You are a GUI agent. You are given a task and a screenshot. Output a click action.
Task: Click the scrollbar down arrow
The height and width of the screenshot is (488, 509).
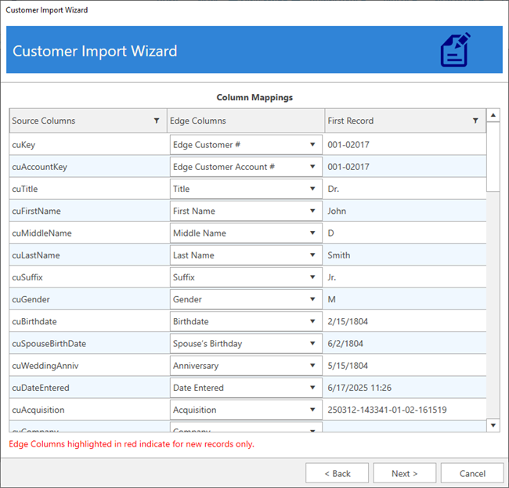tap(493, 425)
